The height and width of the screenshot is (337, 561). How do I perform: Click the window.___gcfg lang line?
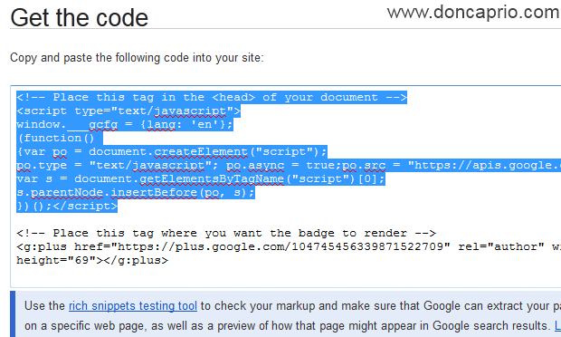(125, 125)
